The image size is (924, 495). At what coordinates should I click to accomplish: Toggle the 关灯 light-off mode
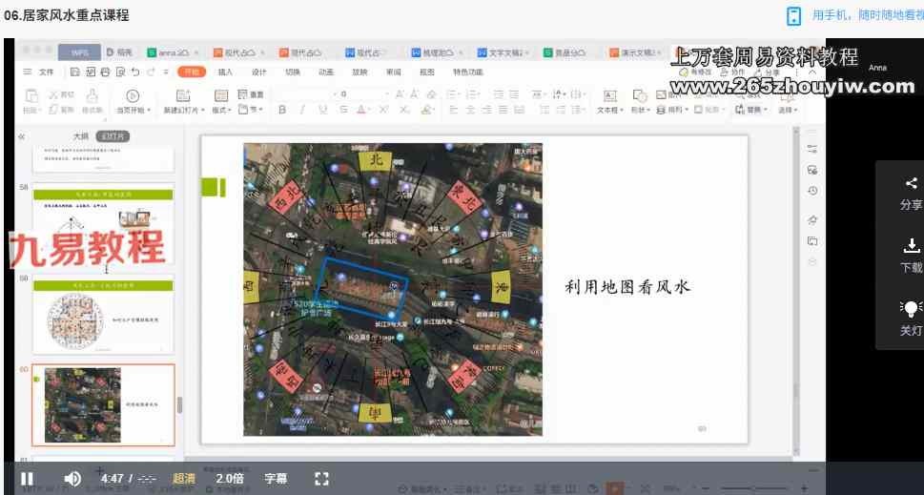pos(911,309)
